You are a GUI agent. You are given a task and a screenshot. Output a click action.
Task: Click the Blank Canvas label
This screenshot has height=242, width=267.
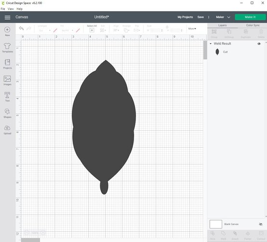pyautogui.click(x=231, y=224)
